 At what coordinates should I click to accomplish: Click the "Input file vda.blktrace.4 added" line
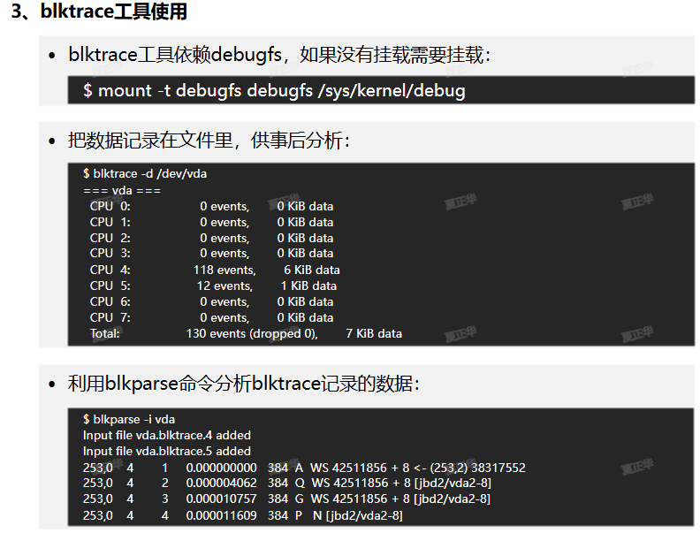tap(167, 435)
